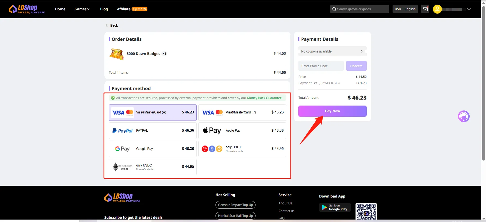Screen dimensions: 486x222
Task: Go to Home page
Action: pyautogui.click(x=60, y=9)
